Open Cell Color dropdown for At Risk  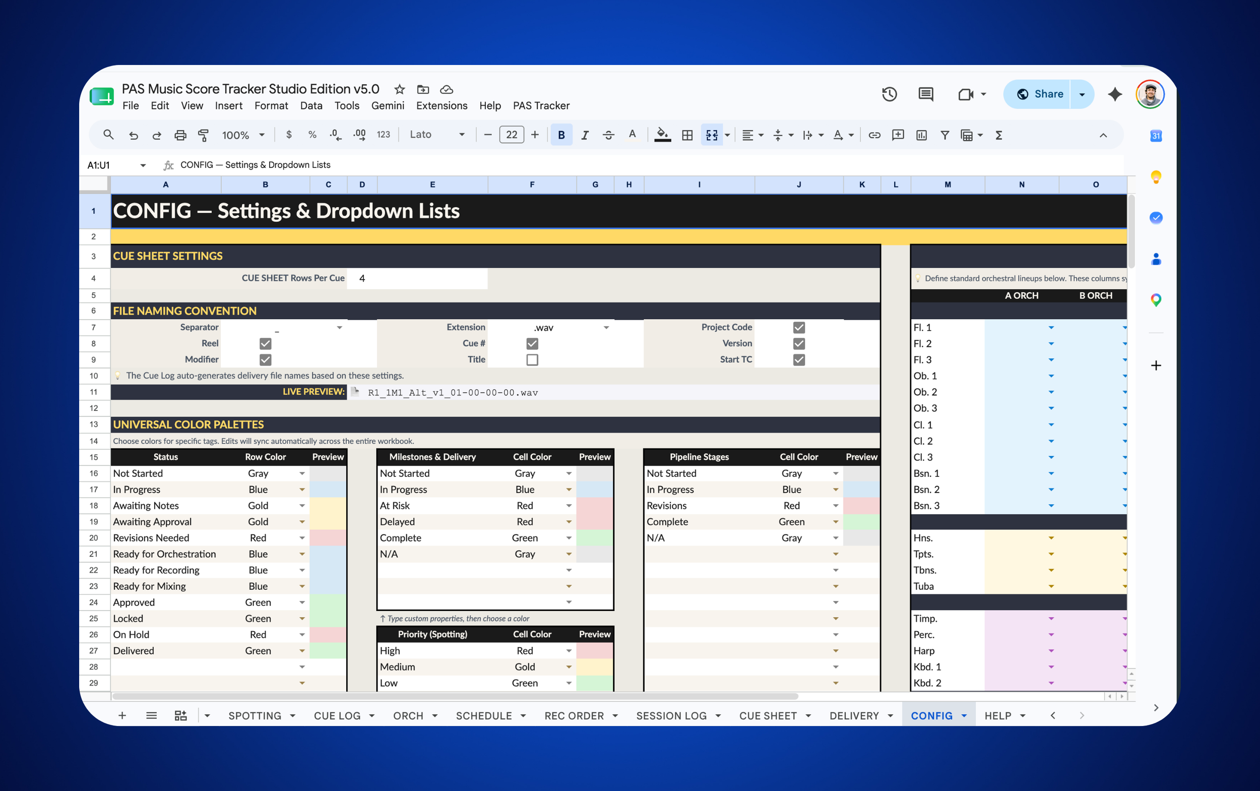[569, 506]
